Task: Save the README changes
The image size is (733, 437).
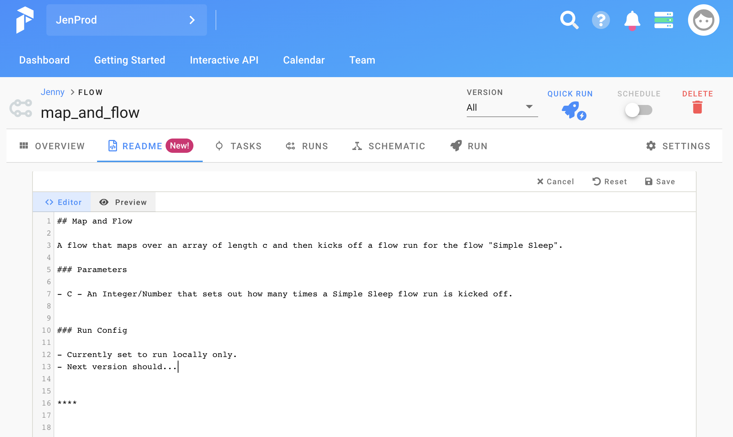Action: (x=660, y=182)
